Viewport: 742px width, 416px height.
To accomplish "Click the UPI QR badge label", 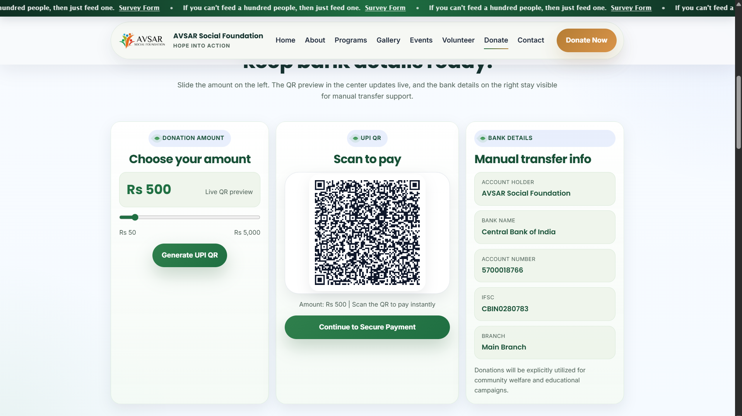I will coord(371,138).
